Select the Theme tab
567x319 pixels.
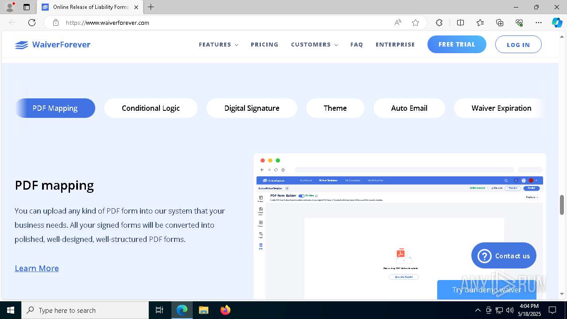(x=335, y=108)
